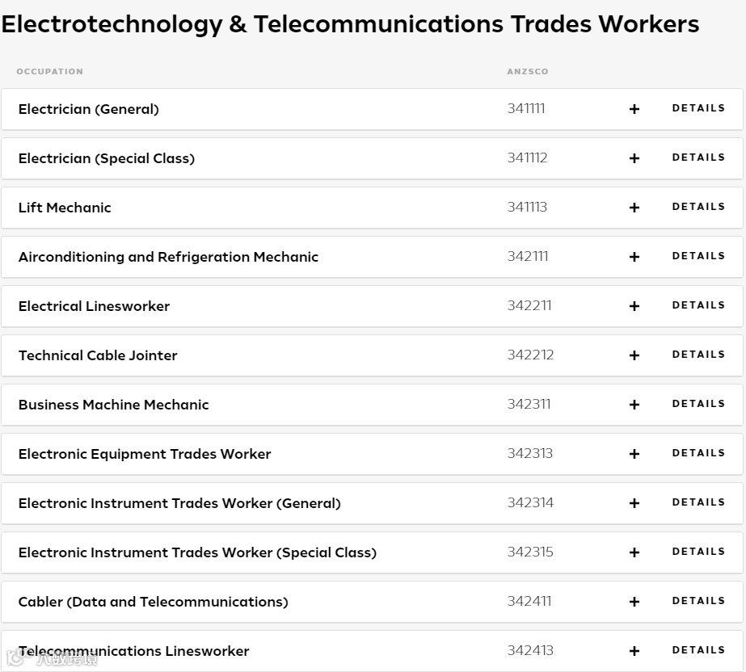This screenshot has width=746, height=672.
Task: Click plus icon next to Technical Cable Jointer
Action: tap(634, 355)
